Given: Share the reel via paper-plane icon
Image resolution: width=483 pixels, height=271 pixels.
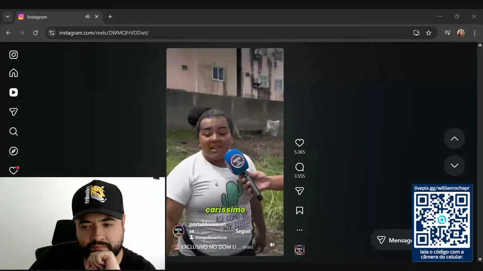Looking at the screenshot, I should pyautogui.click(x=300, y=191).
